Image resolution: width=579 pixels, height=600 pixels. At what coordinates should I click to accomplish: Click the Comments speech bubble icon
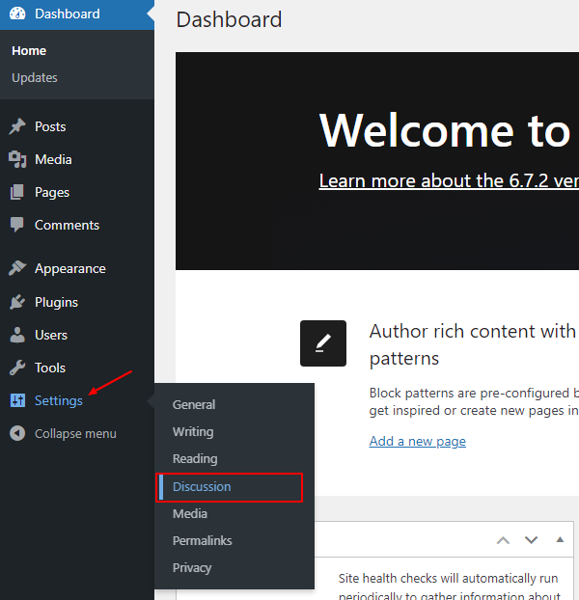click(17, 225)
